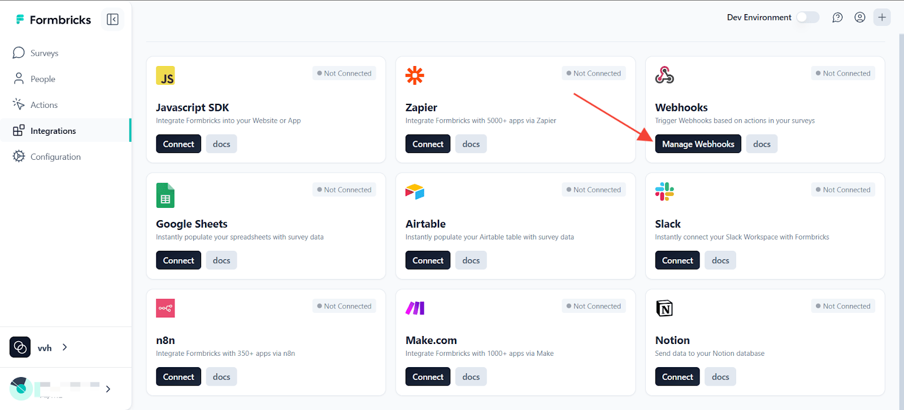Open docs for Airtable
The height and width of the screenshot is (410, 904).
pyautogui.click(x=471, y=260)
